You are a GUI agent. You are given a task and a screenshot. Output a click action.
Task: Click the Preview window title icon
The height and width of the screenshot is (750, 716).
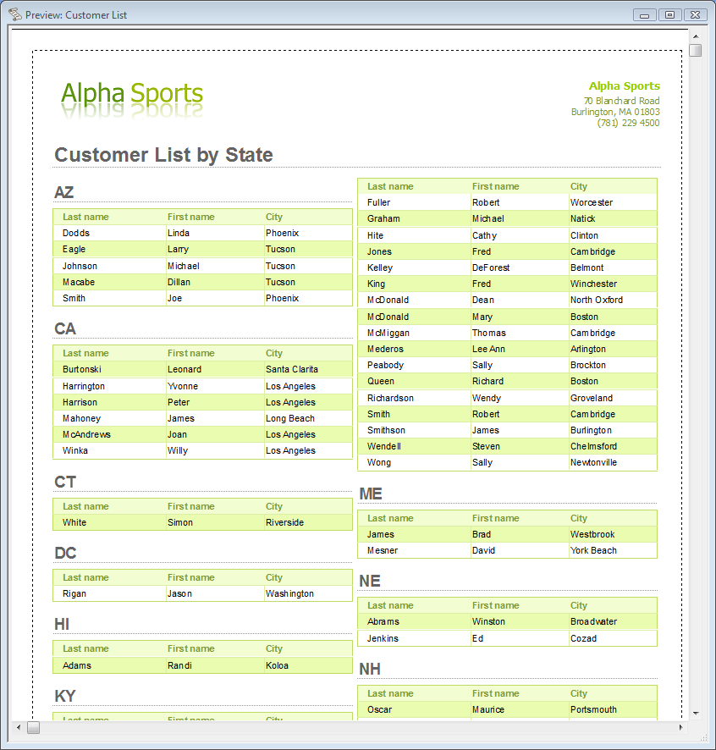coord(15,14)
